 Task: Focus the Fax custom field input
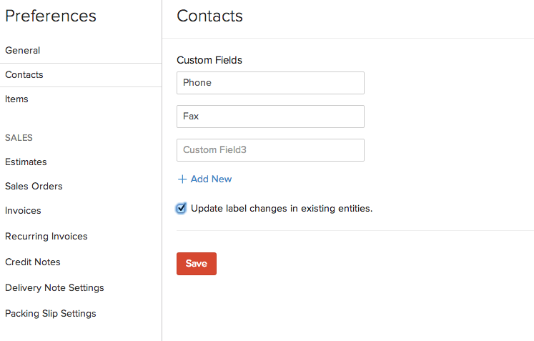pyautogui.click(x=270, y=117)
